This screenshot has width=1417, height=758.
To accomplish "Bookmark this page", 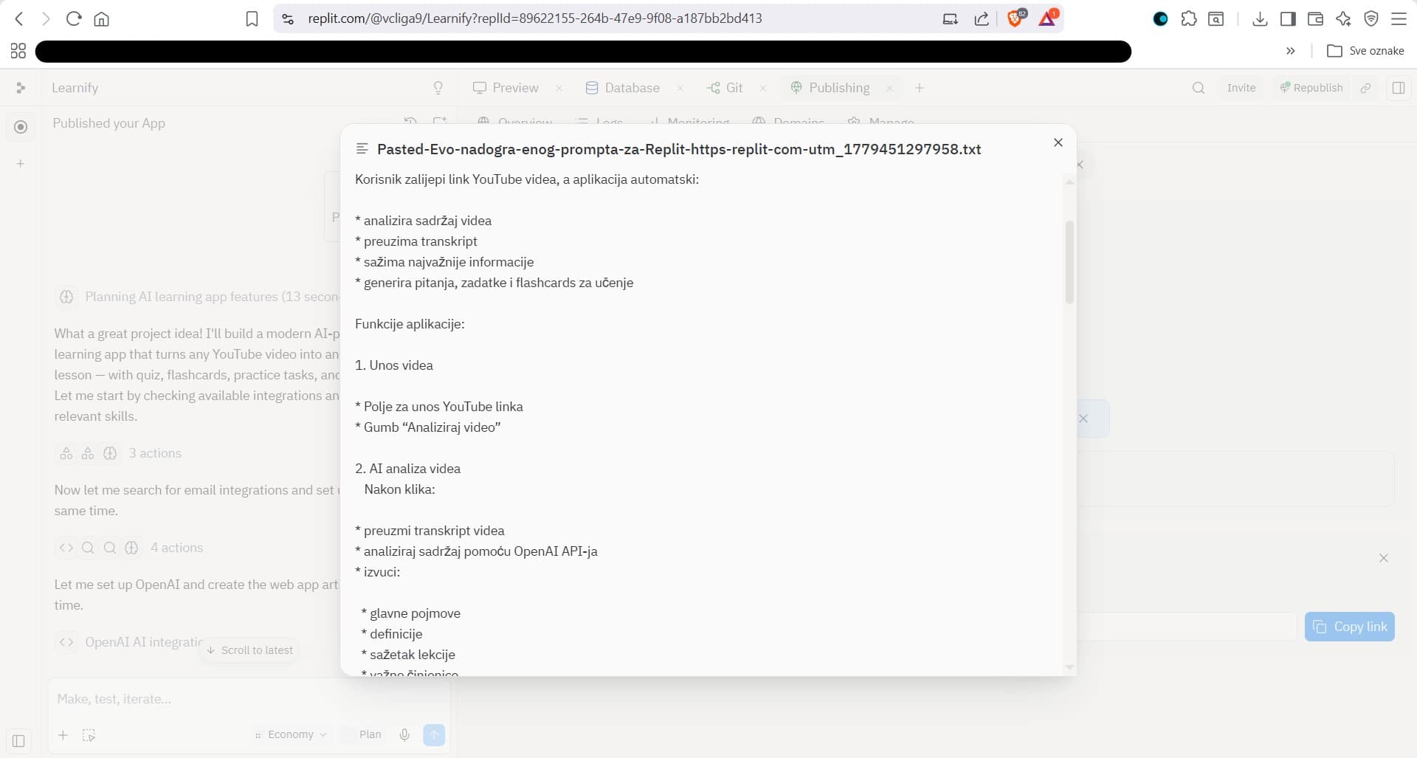I will tap(252, 18).
